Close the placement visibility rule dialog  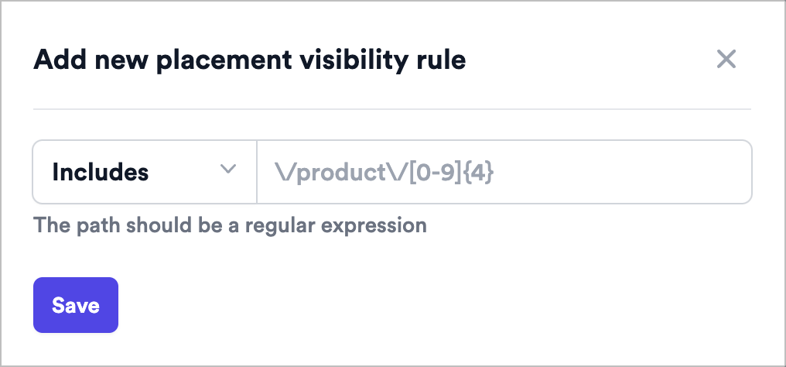pos(726,59)
